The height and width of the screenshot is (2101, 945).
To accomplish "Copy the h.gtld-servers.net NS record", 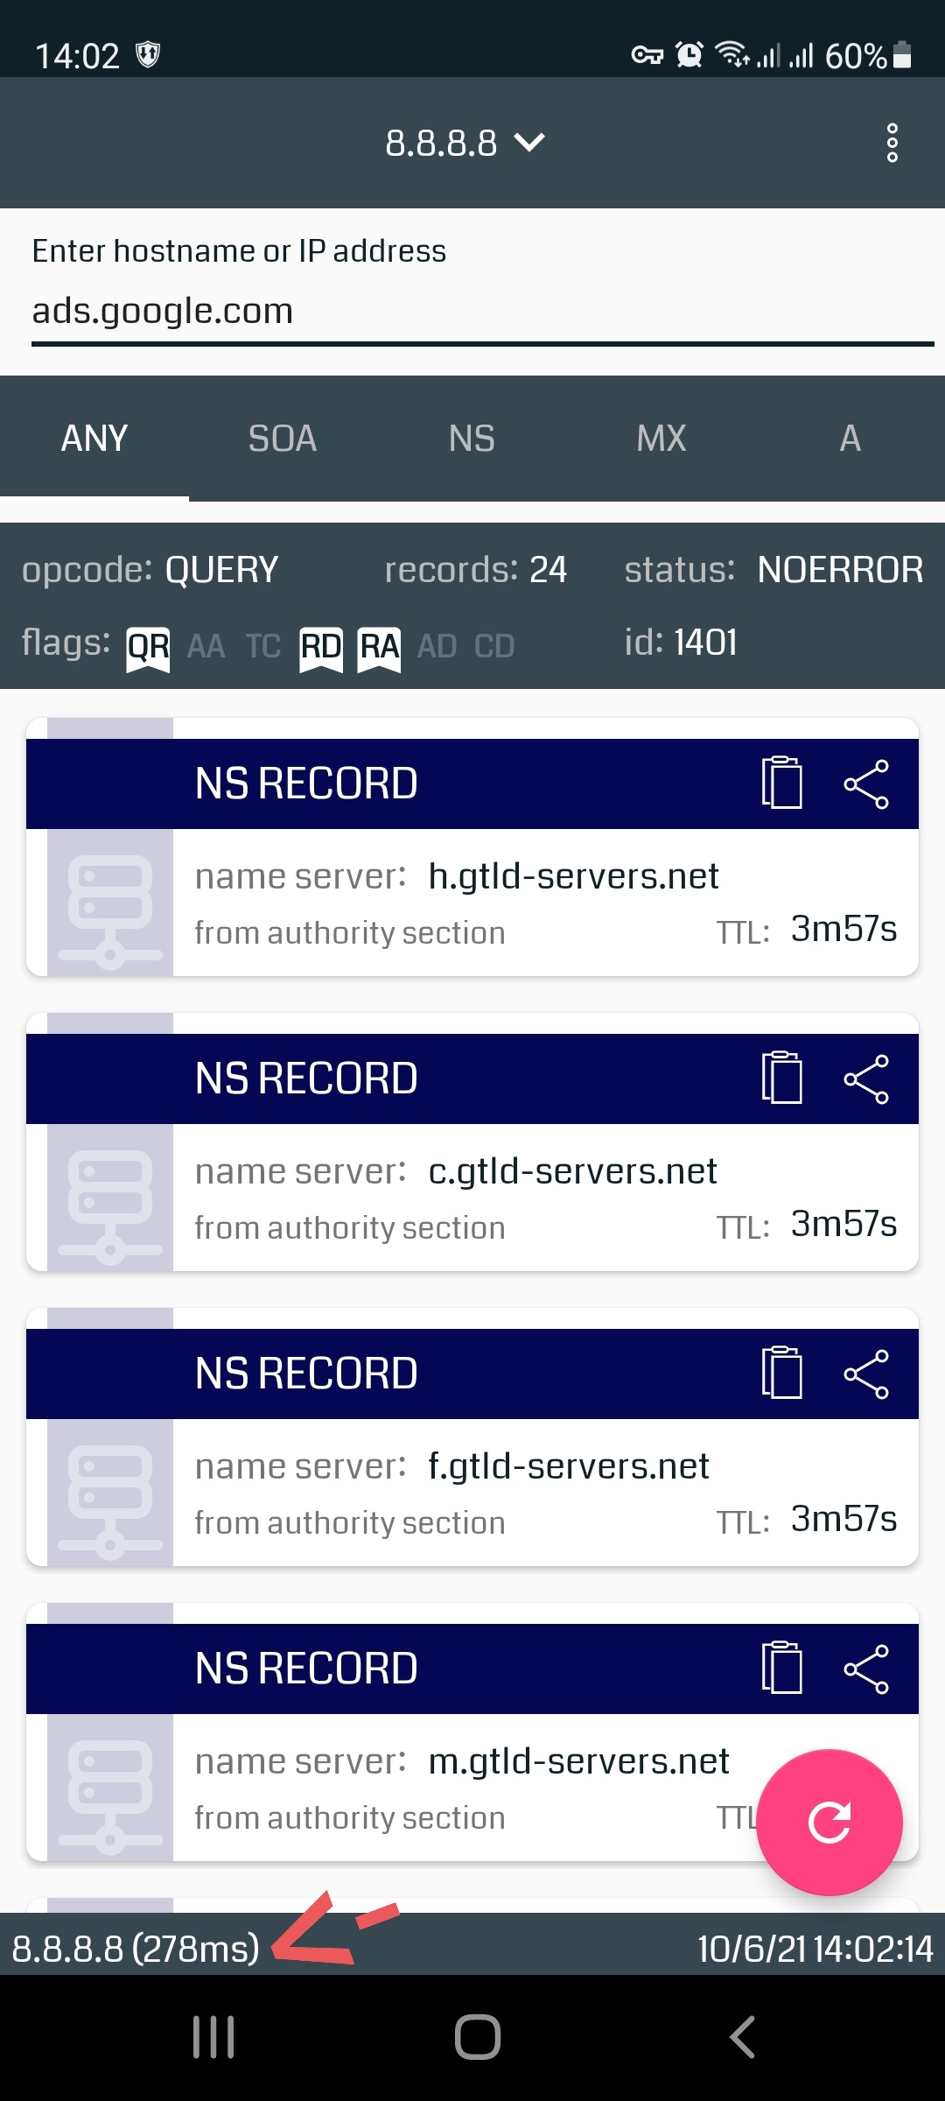I will point(781,782).
